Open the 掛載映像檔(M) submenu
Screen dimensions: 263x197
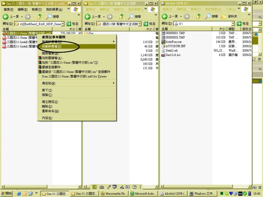77,42
